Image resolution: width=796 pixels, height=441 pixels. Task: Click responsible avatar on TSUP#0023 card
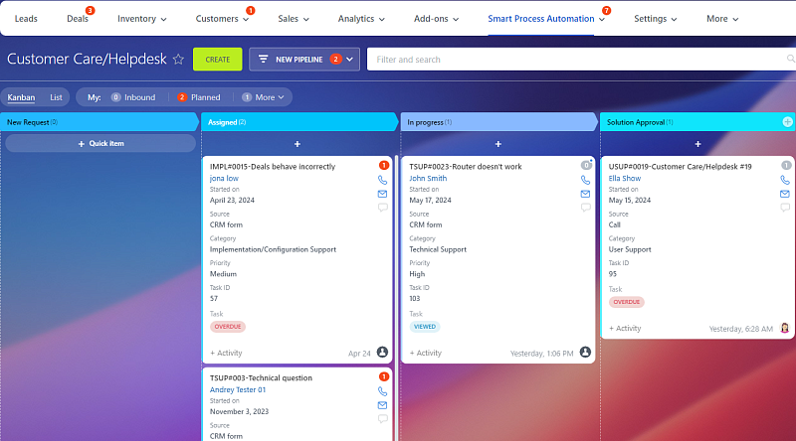585,352
